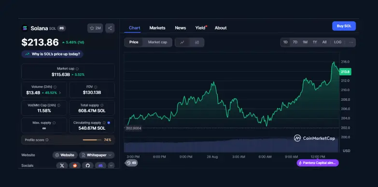Click the 11.58% Vol/Mkt Cap value
The image size is (378, 187).
(x=44, y=111)
